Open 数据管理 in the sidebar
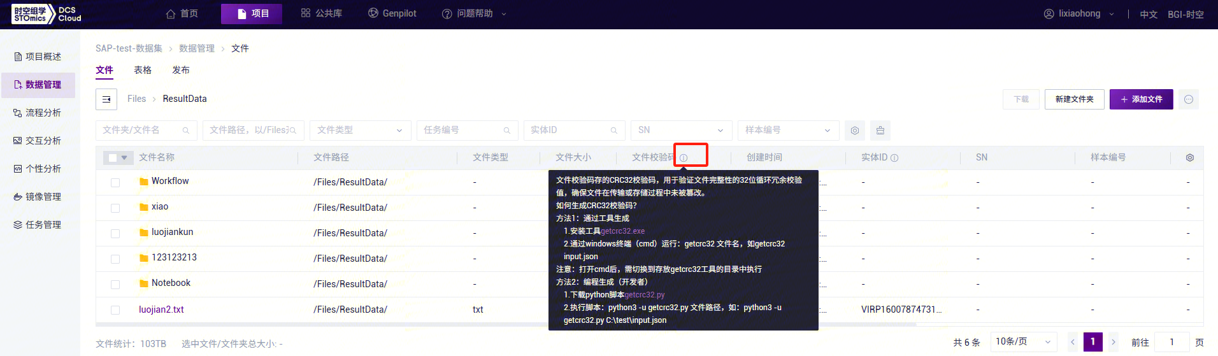The height and width of the screenshot is (356, 1218). click(38, 85)
